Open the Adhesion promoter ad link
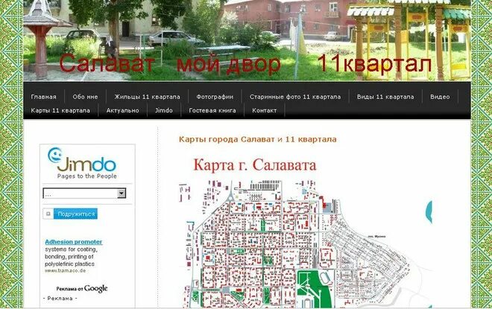 (73, 242)
